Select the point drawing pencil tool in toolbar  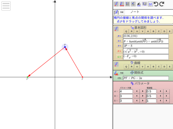(116, 4)
